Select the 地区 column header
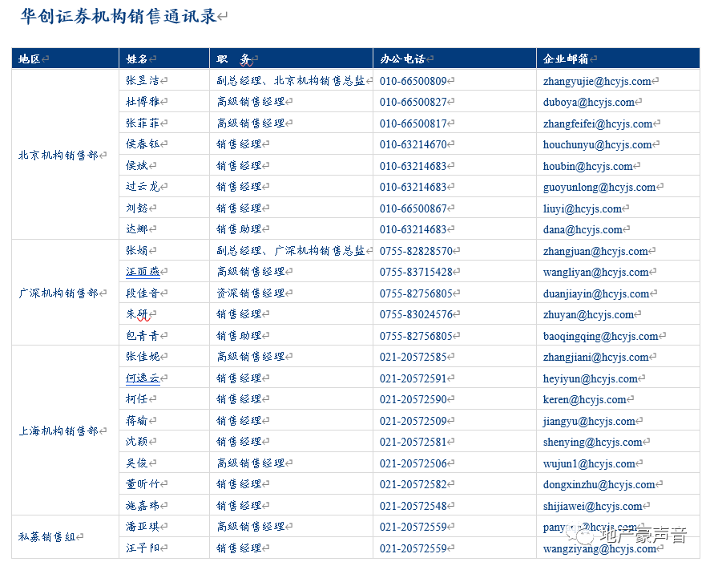The height and width of the screenshot is (566, 710). coord(29,59)
